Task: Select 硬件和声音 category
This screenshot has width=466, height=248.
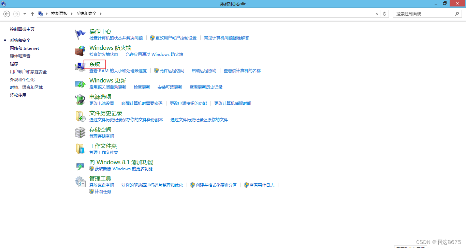Action: 20,56
